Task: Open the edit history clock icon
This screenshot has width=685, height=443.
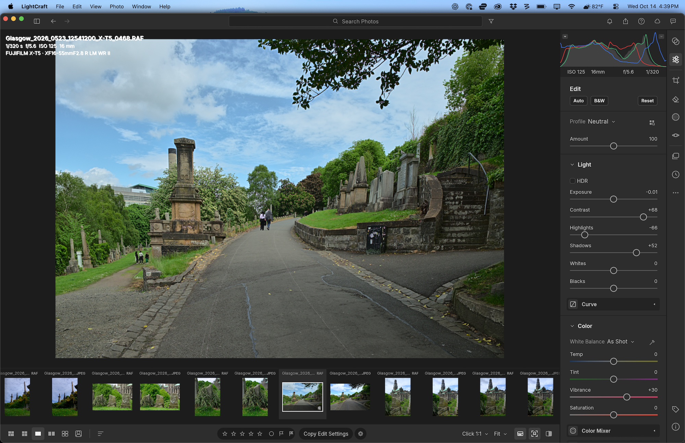Action: click(675, 174)
